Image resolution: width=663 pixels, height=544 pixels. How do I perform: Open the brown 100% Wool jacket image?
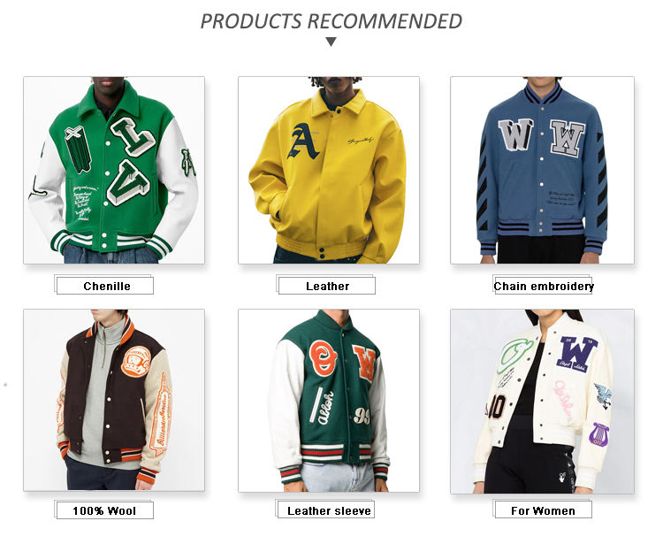click(x=114, y=400)
